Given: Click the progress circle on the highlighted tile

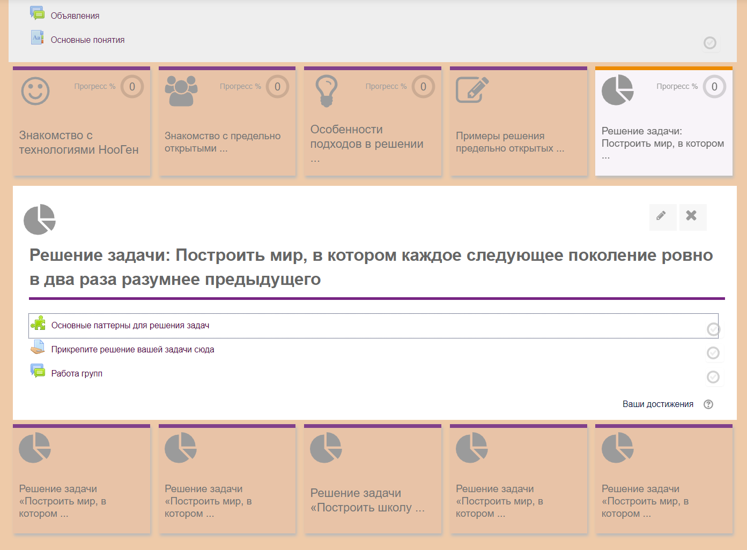Looking at the screenshot, I should point(714,87).
